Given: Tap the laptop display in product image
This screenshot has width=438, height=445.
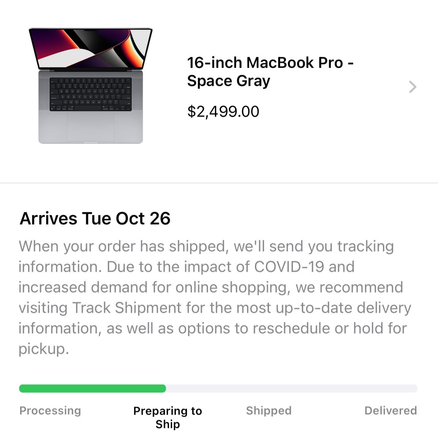Looking at the screenshot, I should pyautogui.click(x=91, y=48).
